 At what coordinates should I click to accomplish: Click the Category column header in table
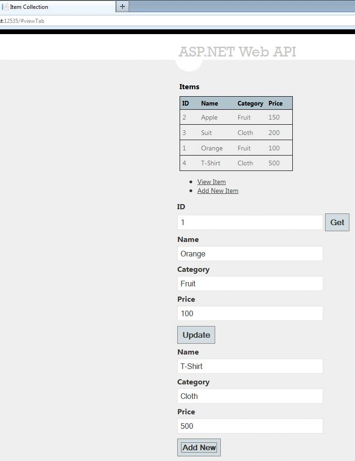tap(250, 104)
